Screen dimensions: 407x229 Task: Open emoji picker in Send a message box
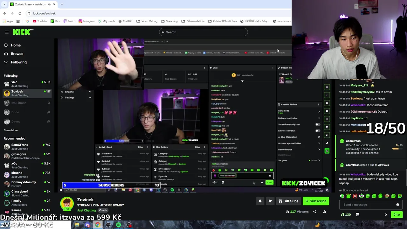[x=397, y=205]
